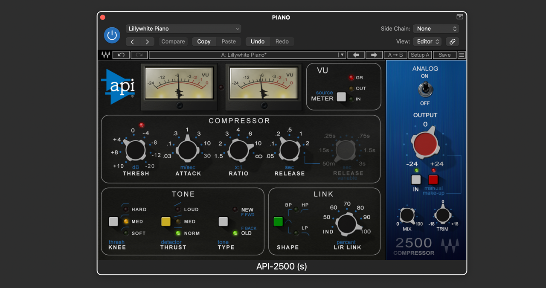
Task: Click the RELEASE sec knob
Action: coord(289,150)
